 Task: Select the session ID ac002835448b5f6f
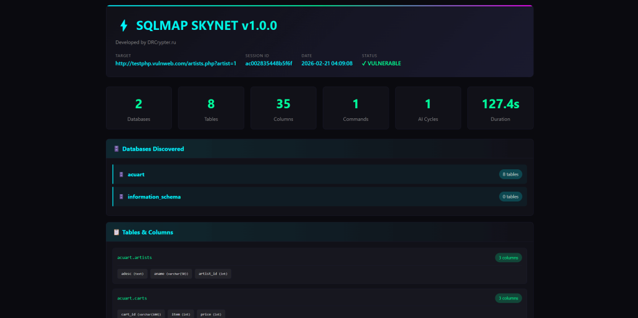269,63
